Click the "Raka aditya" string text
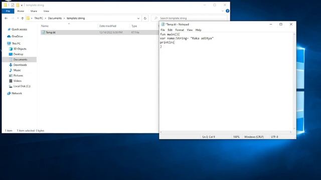This screenshot has width=321, height=180. coord(202,38)
